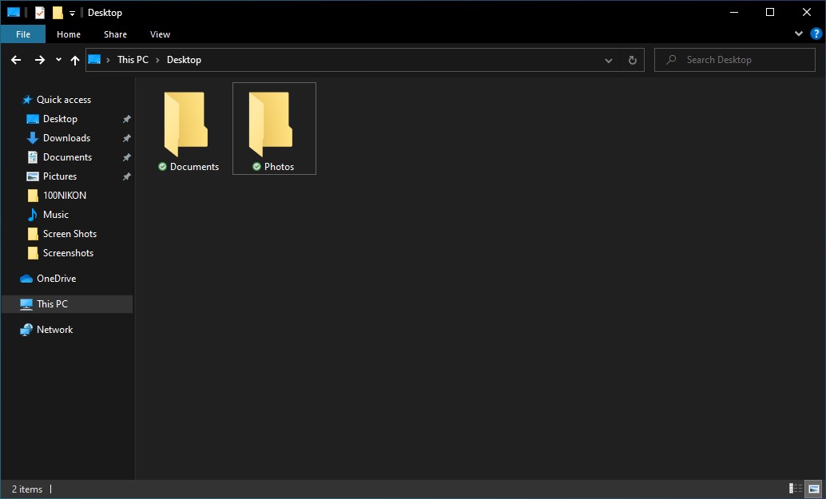Open Pictures in Quick access list

click(x=60, y=176)
